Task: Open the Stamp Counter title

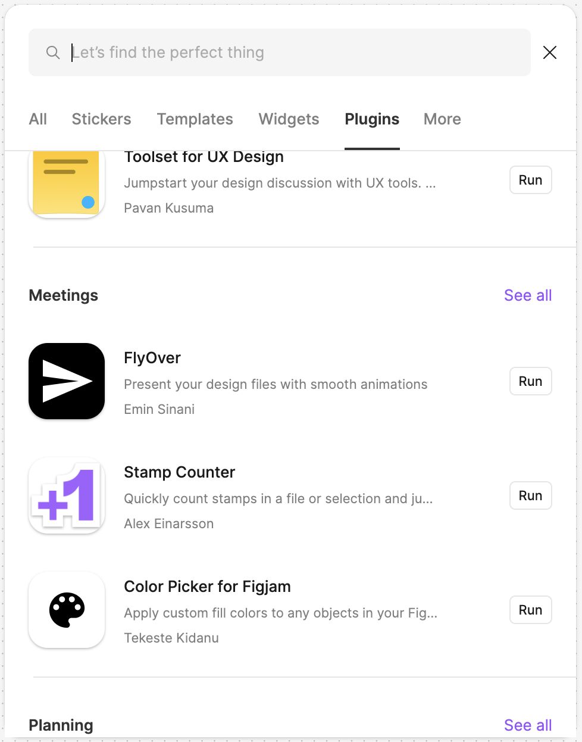Action: (179, 472)
